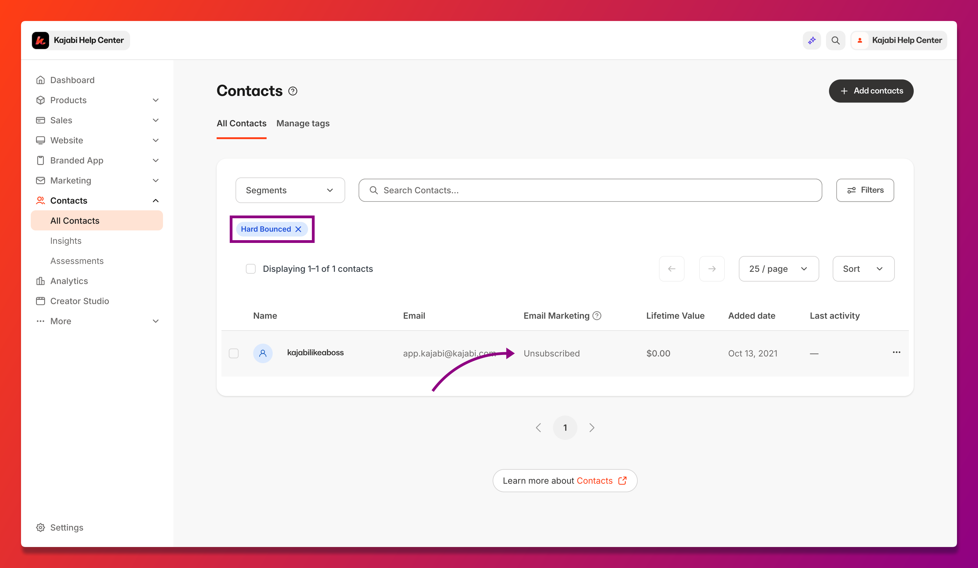
Task: Click the kajabilikeaboss avatar icon
Action: point(263,353)
